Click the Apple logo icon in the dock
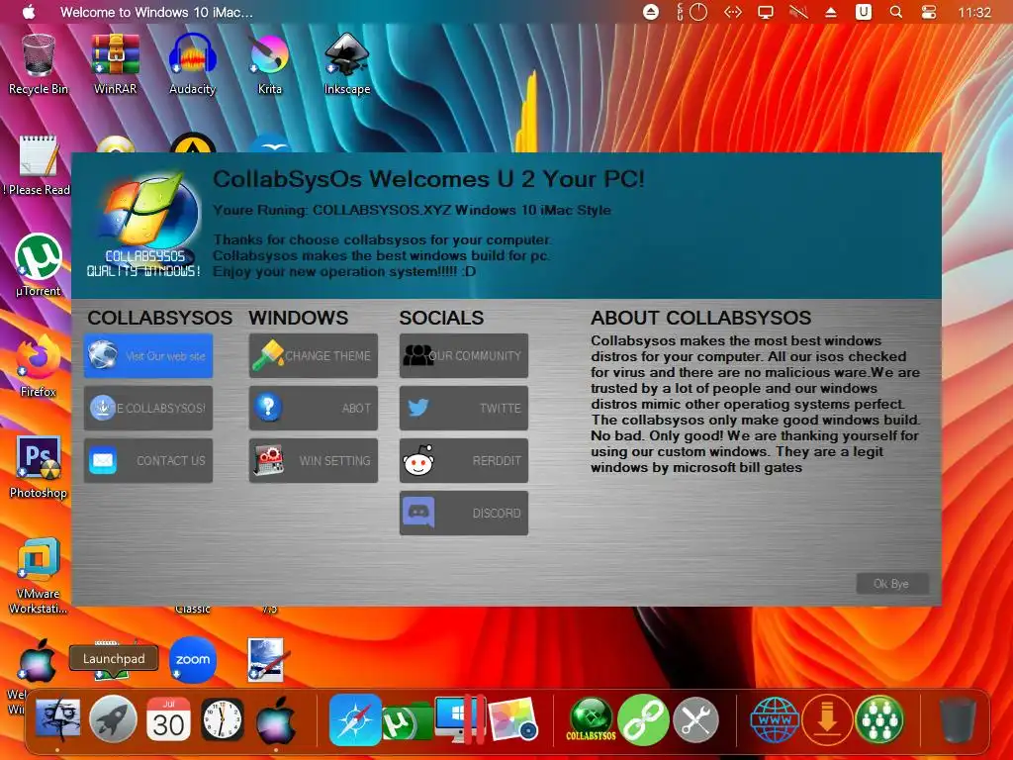This screenshot has width=1013, height=760. pyautogui.click(x=277, y=720)
